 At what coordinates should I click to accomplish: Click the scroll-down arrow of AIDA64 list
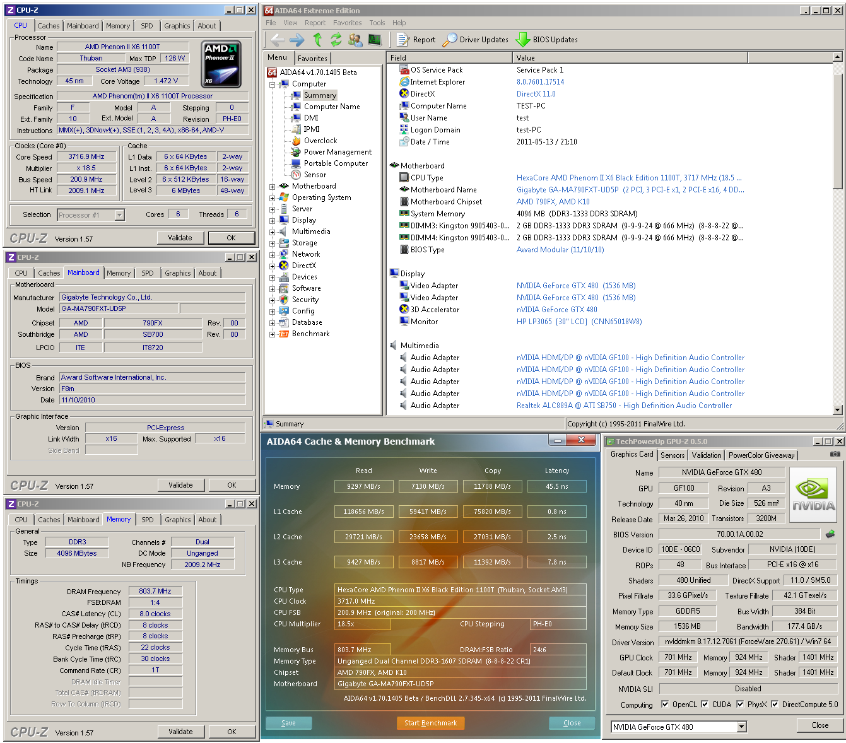point(838,410)
